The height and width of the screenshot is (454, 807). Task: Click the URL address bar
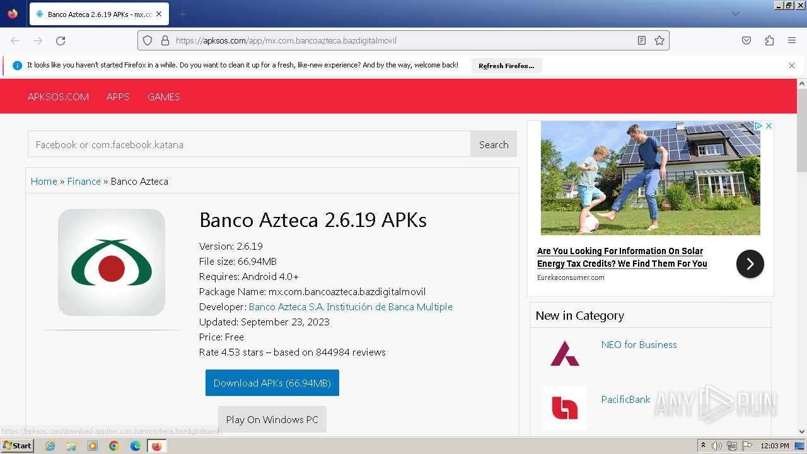click(x=403, y=40)
